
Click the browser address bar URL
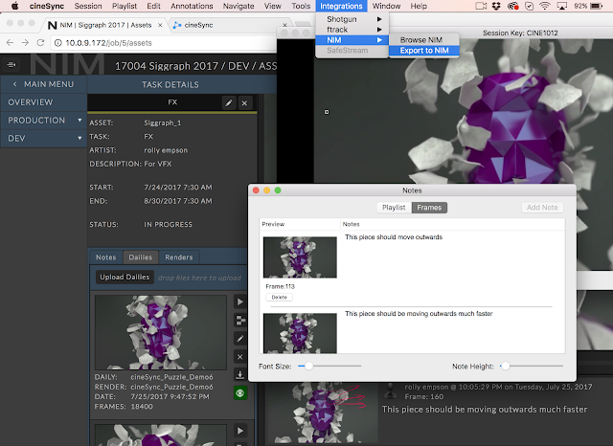(108, 43)
